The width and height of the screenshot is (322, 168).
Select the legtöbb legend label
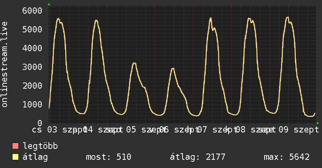40,146
